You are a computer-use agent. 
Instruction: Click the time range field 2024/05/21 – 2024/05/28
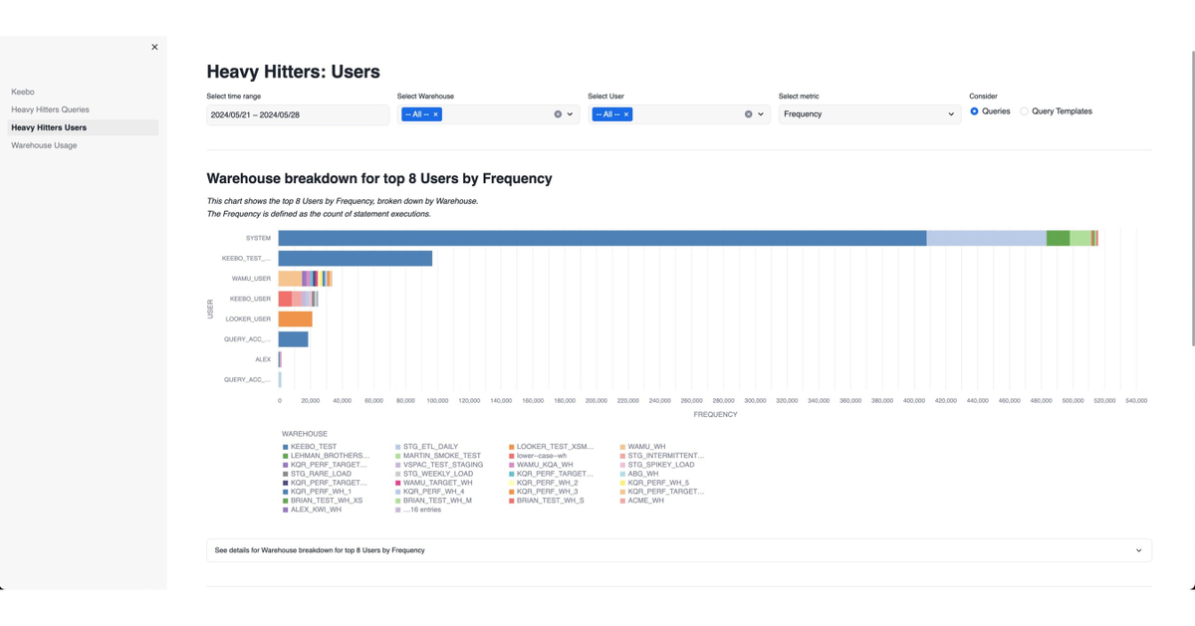[x=298, y=114]
